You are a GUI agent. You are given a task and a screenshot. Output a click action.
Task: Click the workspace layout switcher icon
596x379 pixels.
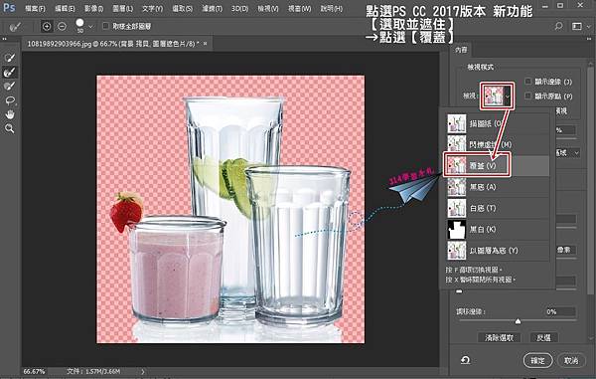577,26
